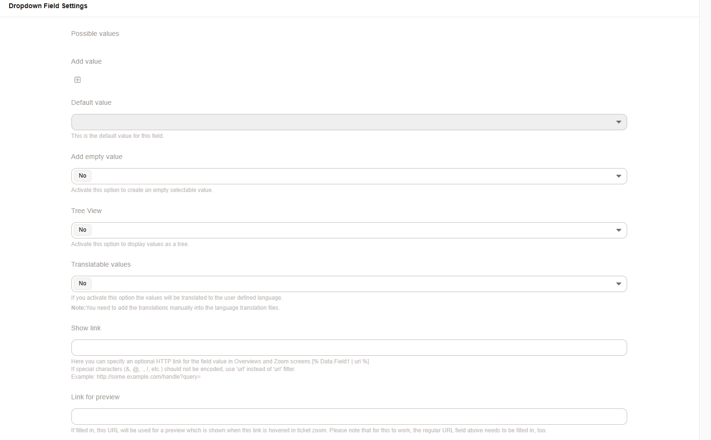711x440 pixels.
Task: Expand the Translatable values dropdown
Action: pos(349,284)
